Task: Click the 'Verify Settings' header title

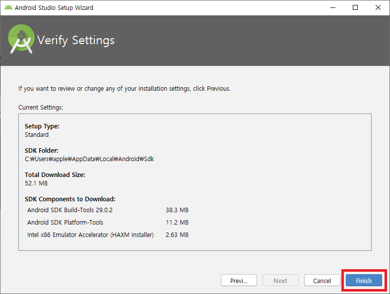Action: pos(76,40)
